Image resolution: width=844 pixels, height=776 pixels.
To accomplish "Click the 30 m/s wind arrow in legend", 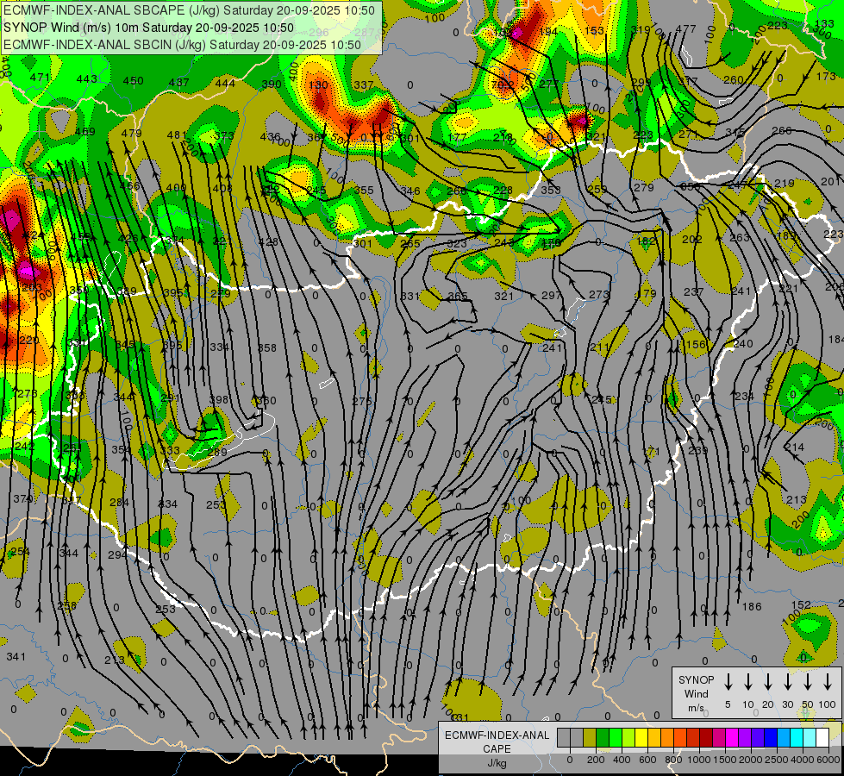I will pos(788,681).
